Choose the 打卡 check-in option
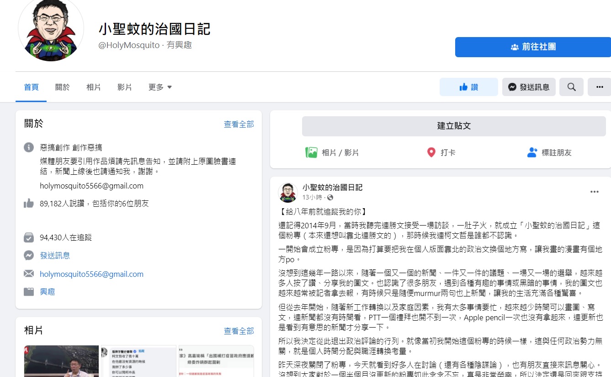611x377 pixels. (x=448, y=153)
